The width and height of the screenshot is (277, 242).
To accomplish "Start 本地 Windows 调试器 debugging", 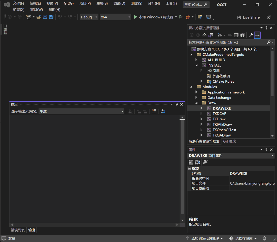I will coord(153,17).
